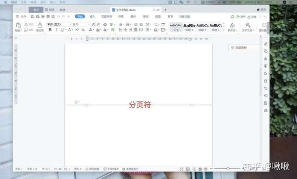297x179 pixels.
Task: Click the bulleted list icon
Action: [x=120, y=24]
